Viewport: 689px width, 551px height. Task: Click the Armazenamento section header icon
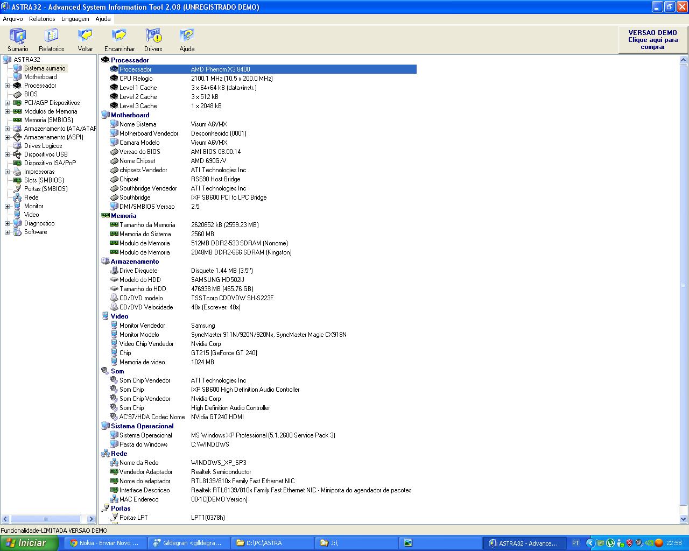(x=106, y=262)
